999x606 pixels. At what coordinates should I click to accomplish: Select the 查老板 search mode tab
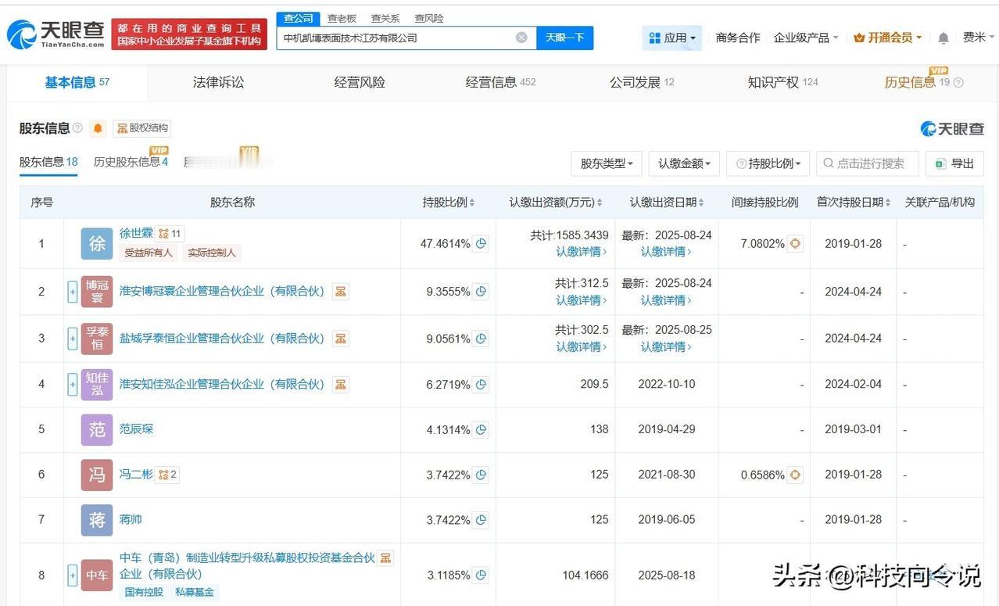click(342, 18)
